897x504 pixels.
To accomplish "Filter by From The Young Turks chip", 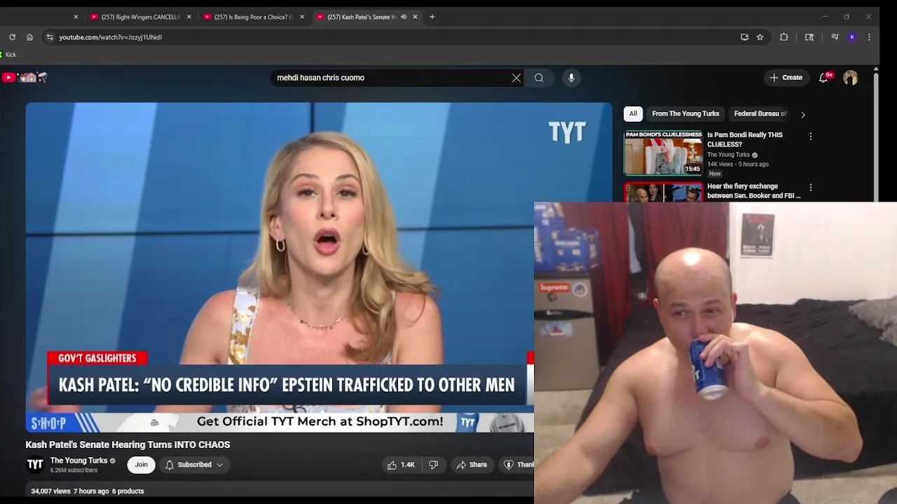I will click(685, 113).
